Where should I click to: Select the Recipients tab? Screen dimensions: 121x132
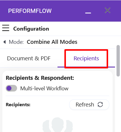[x=86, y=58]
